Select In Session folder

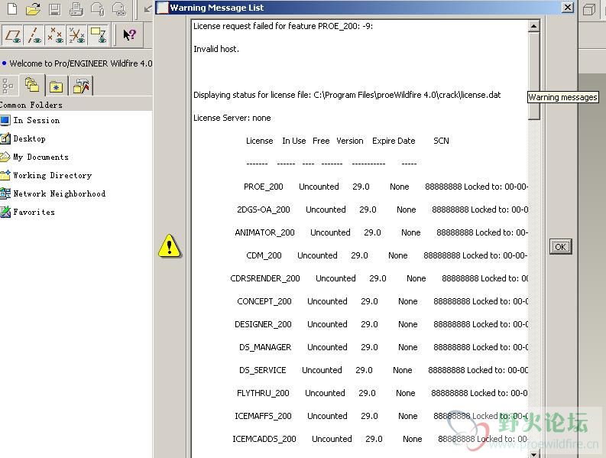pyautogui.click(x=30, y=120)
